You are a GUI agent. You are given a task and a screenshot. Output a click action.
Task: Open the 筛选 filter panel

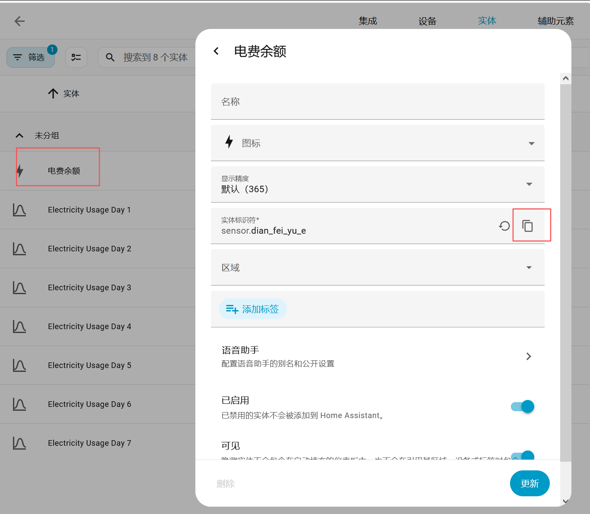[x=30, y=57]
